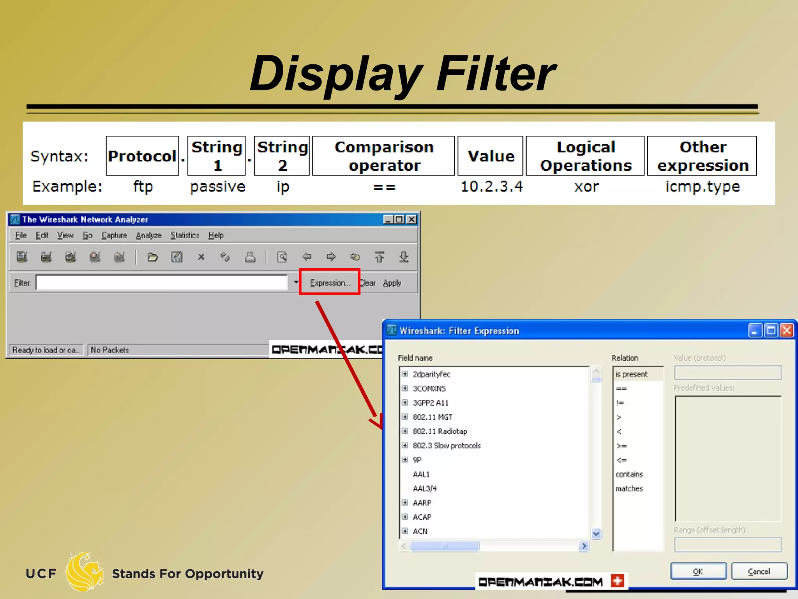Select the 'is present' relation

[x=638, y=374]
